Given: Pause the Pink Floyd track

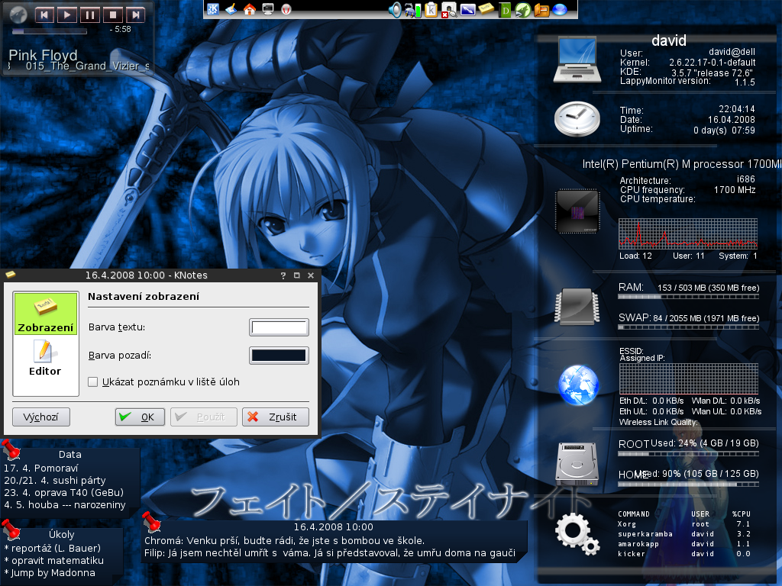Looking at the screenshot, I should 90,14.
